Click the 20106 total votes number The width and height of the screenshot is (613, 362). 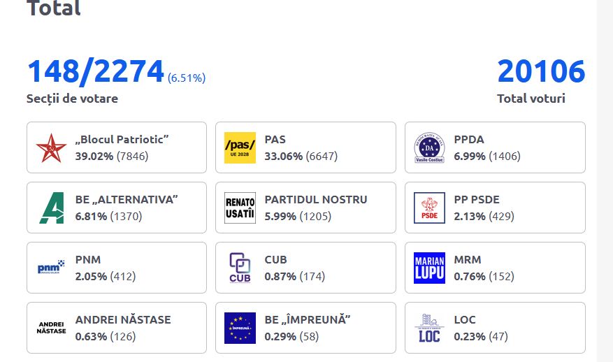pos(541,72)
